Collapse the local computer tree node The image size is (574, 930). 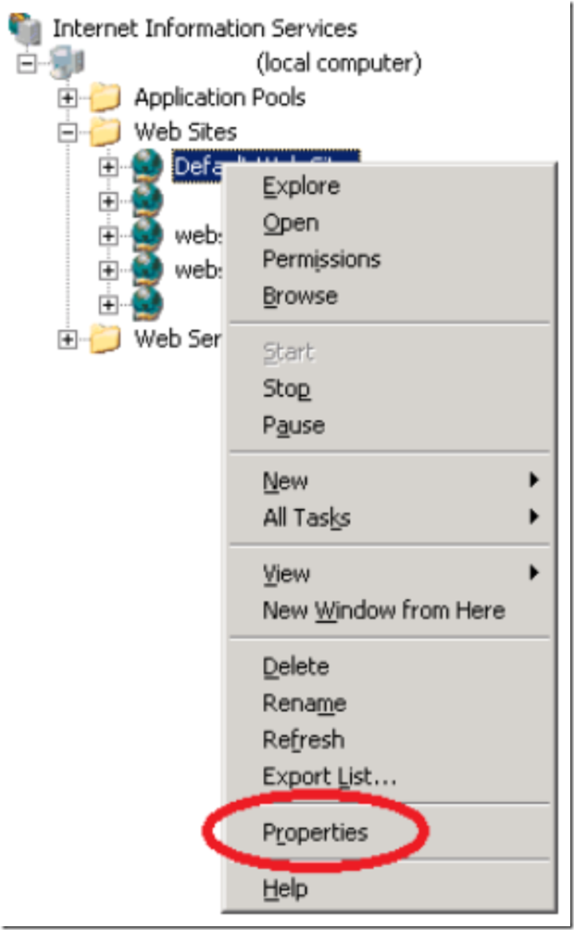pyautogui.click(x=26, y=63)
